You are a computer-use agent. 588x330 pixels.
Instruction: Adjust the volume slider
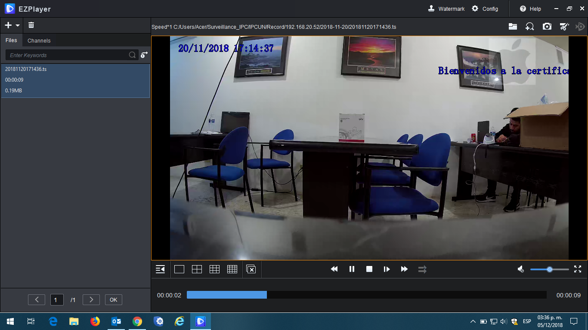pyautogui.click(x=549, y=269)
